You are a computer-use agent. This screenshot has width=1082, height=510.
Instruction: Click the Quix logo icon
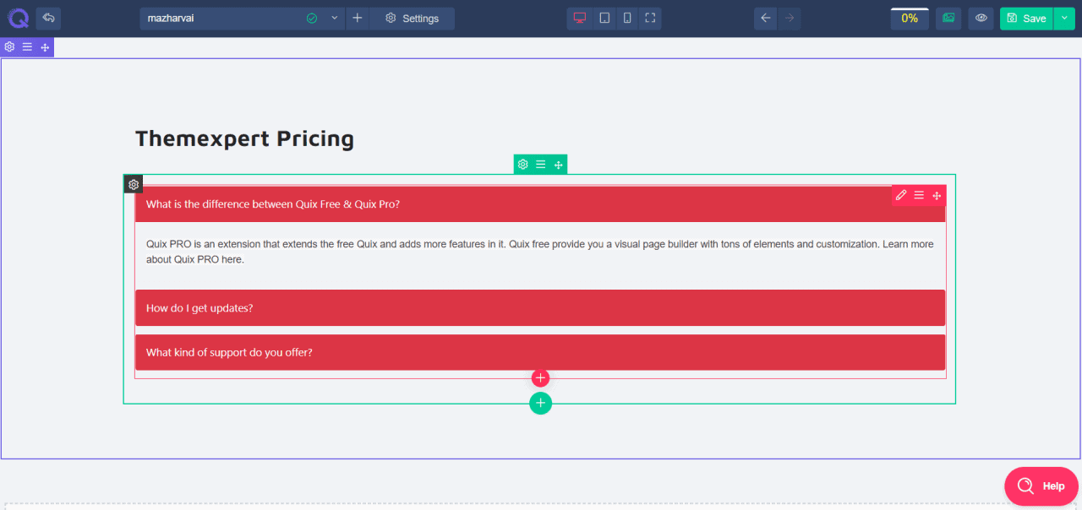coord(18,18)
